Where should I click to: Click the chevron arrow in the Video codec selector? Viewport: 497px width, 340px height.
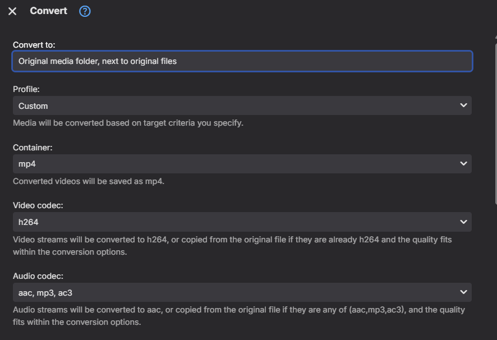tap(463, 222)
